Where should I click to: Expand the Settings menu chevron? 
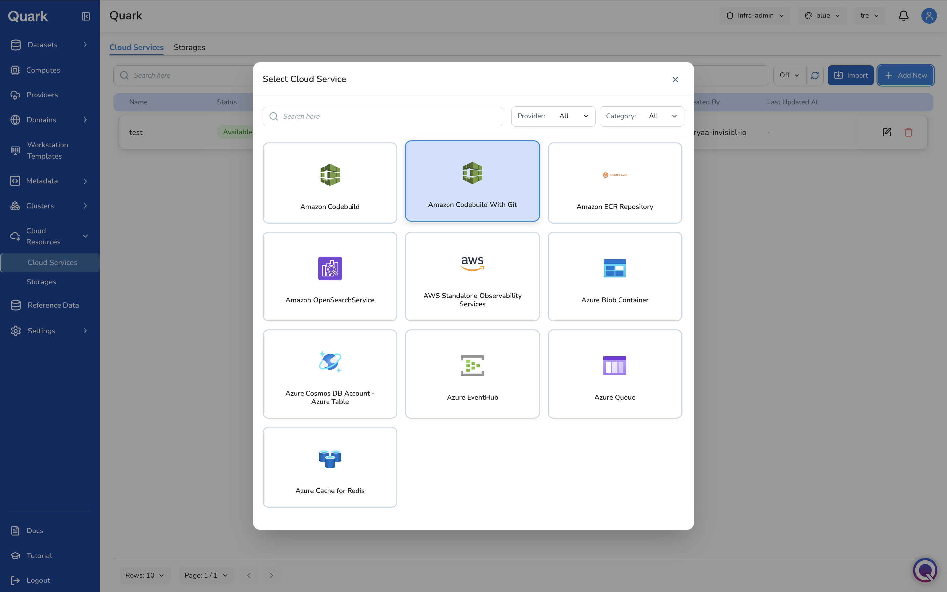pyautogui.click(x=85, y=331)
